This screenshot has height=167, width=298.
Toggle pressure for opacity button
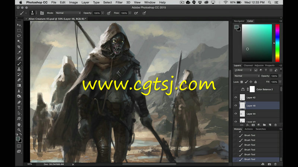(109, 13)
